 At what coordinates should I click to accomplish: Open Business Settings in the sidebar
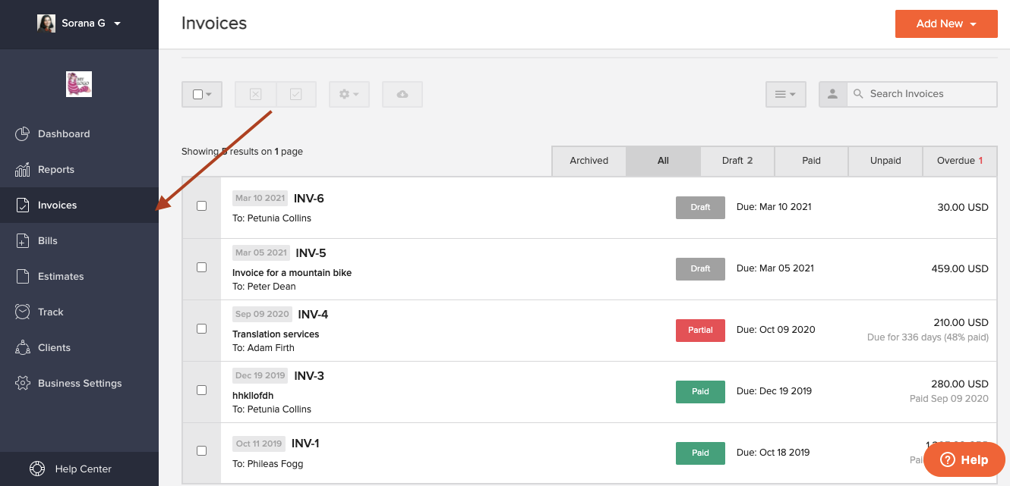79,384
